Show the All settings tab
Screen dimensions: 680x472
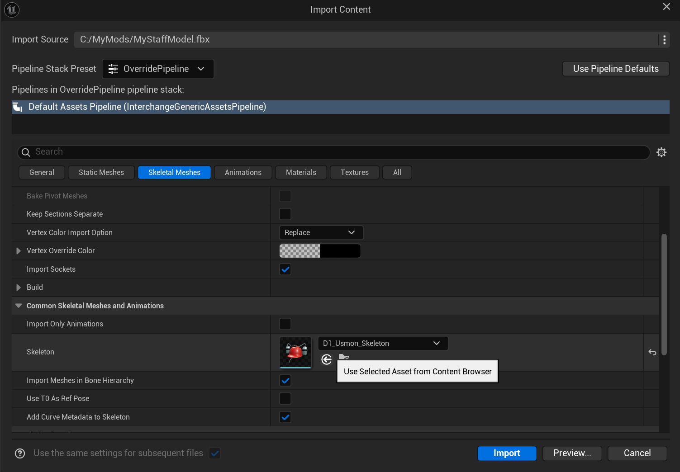pyautogui.click(x=397, y=173)
